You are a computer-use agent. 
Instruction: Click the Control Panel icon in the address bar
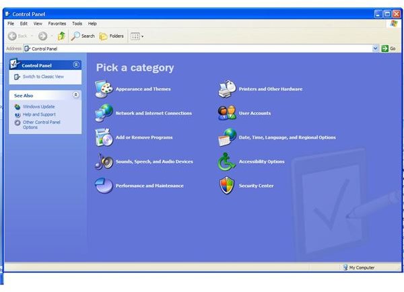[28, 48]
